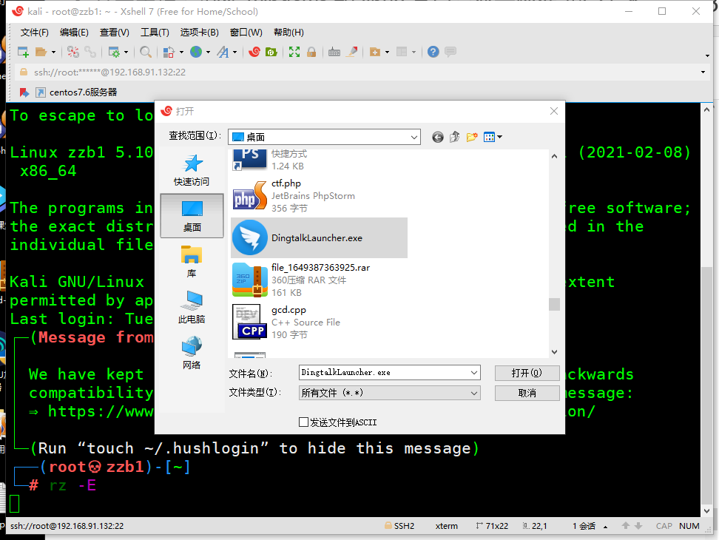Select DingtalkLauncher.exe in file list
This screenshot has width=719, height=540.
click(319, 238)
